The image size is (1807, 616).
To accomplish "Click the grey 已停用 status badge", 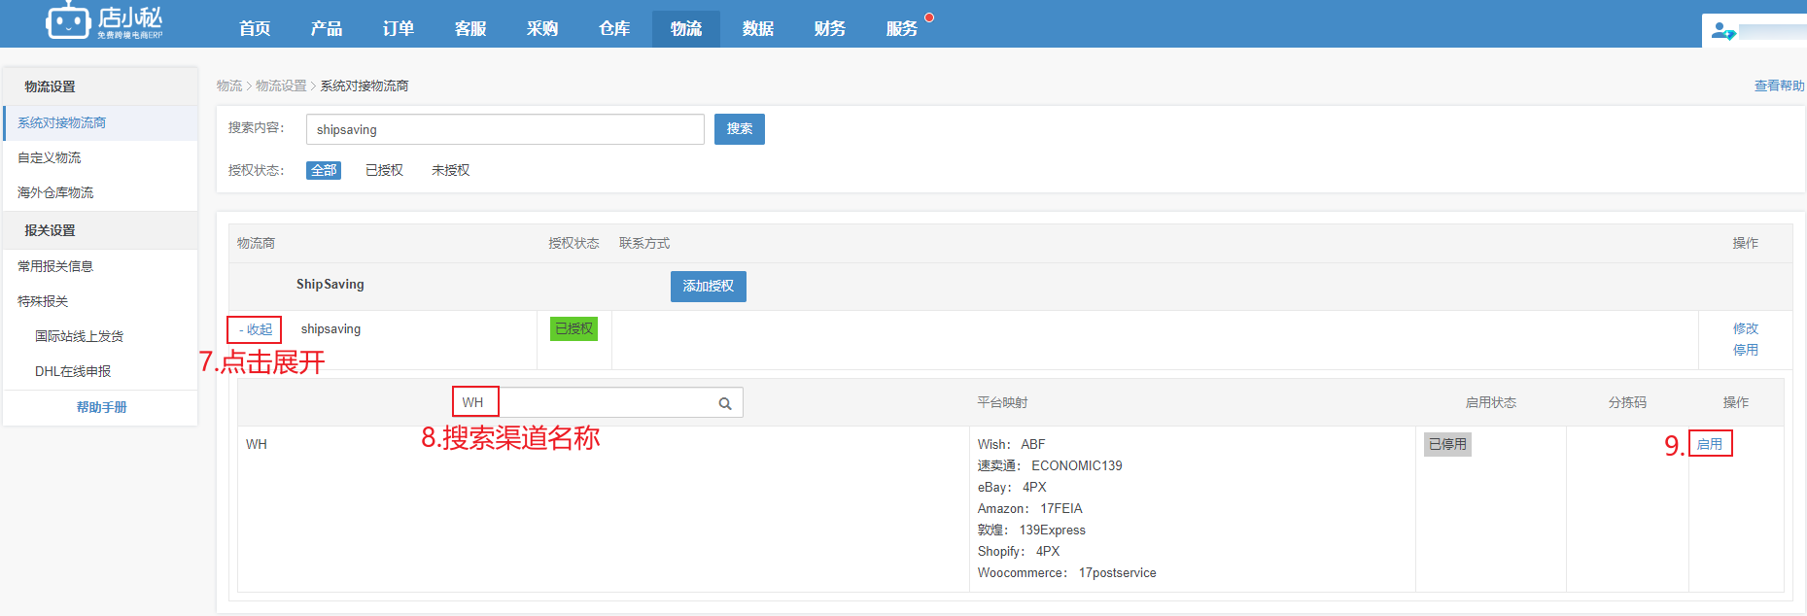I will [x=1448, y=445].
